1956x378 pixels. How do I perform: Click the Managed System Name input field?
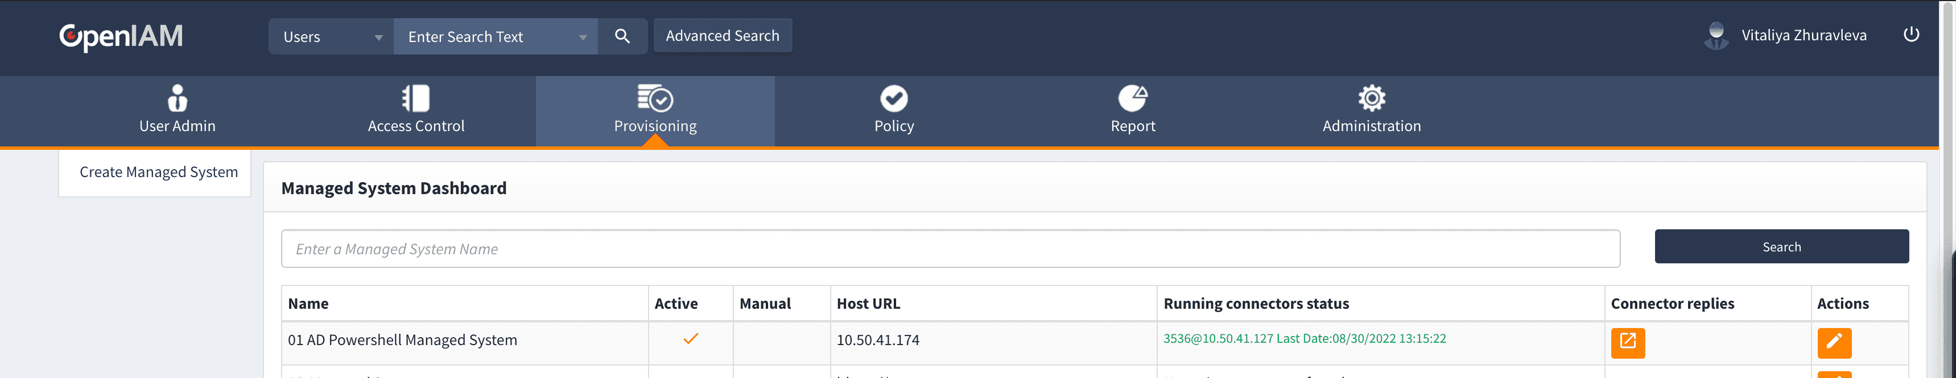pyautogui.click(x=949, y=249)
